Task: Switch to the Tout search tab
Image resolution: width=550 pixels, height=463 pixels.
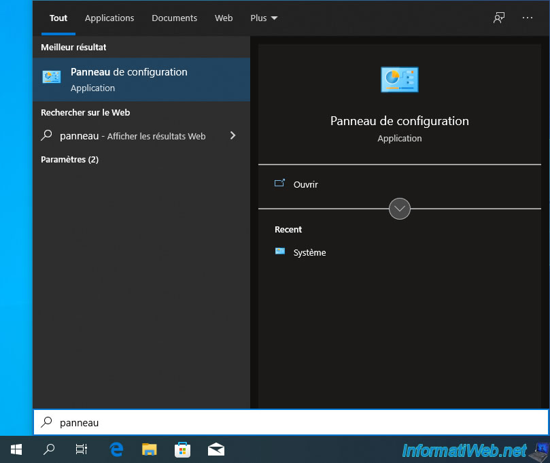Action: point(58,18)
